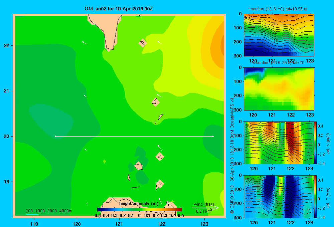334x227 pixels.
Task: Click longitude 121 under the salinity section
Action: click(x=272, y=115)
